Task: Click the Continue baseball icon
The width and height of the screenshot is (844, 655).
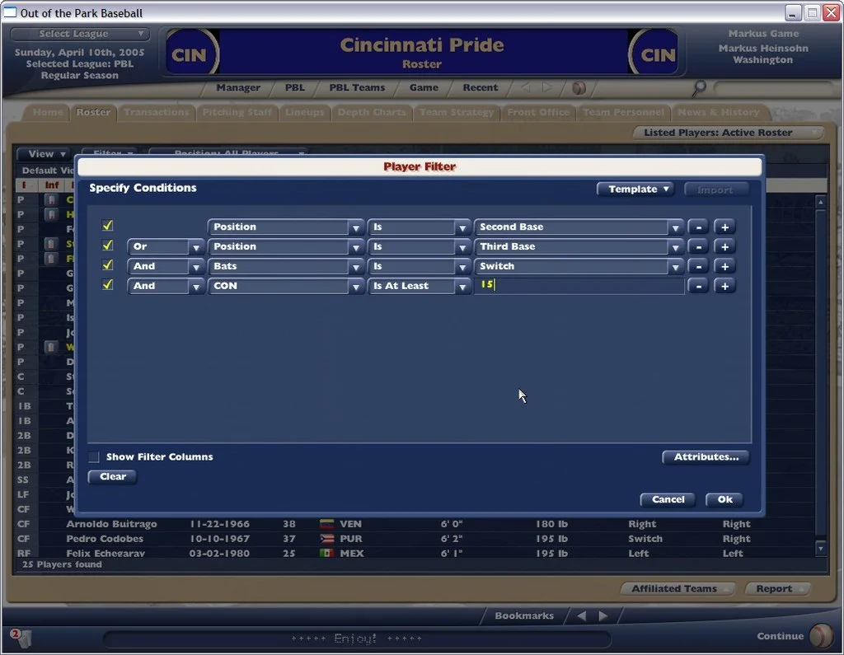Action: [821, 636]
